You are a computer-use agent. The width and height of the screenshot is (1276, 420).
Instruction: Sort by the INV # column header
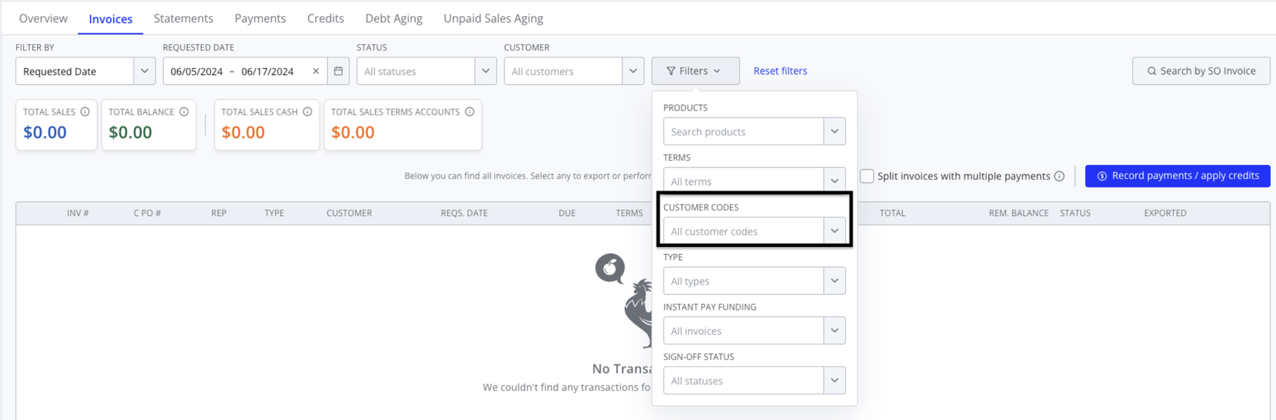(x=78, y=213)
